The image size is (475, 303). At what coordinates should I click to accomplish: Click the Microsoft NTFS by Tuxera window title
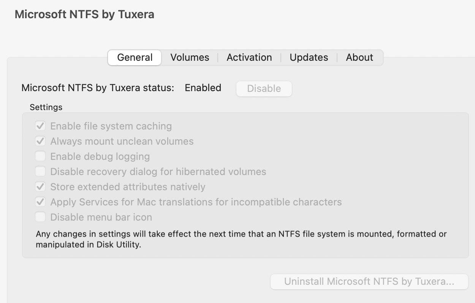coord(84,14)
